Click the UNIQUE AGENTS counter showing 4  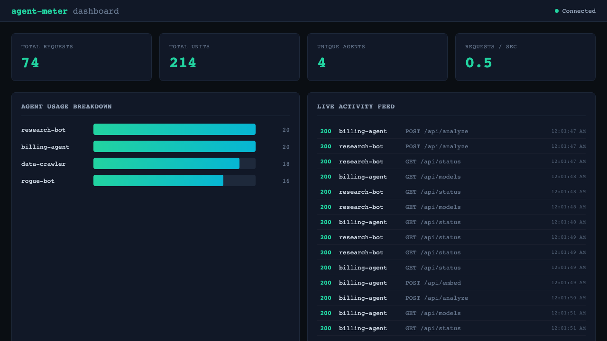click(322, 63)
